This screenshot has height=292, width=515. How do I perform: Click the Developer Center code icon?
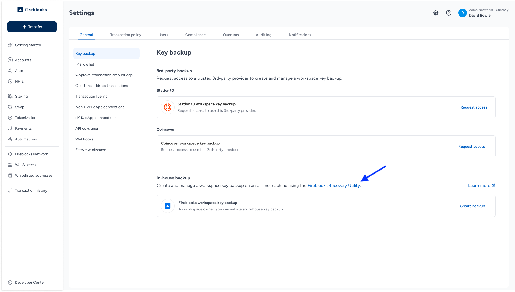pos(10,282)
